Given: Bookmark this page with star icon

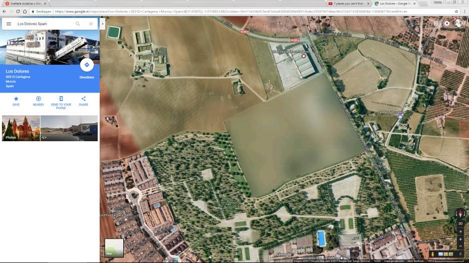Looking at the screenshot, I should tap(457, 11).
